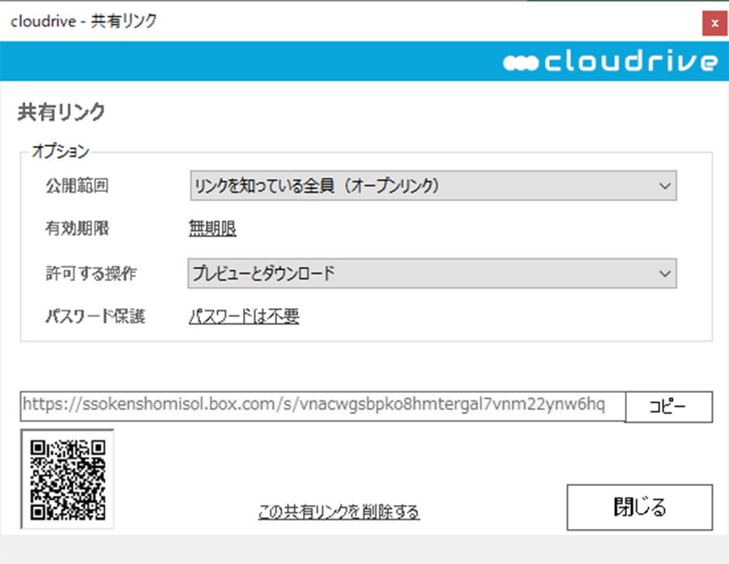The width and height of the screenshot is (729, 564).
Task: Close the dialog with the red X button
Action: click(x=714, y=23)
